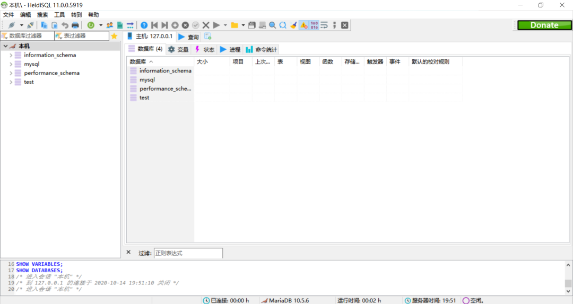This screenshot has height=304, width=573.
Task: Click the green Donate button
Action: coord(544,25)
